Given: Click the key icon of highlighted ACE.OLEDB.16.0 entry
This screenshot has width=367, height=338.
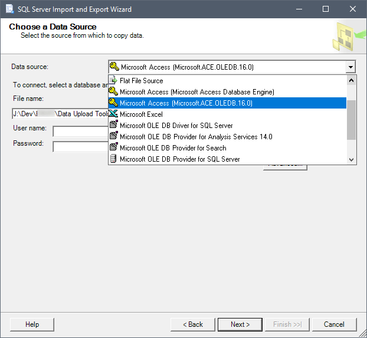Looking at the screenshot, I should (x=113, y=103).
